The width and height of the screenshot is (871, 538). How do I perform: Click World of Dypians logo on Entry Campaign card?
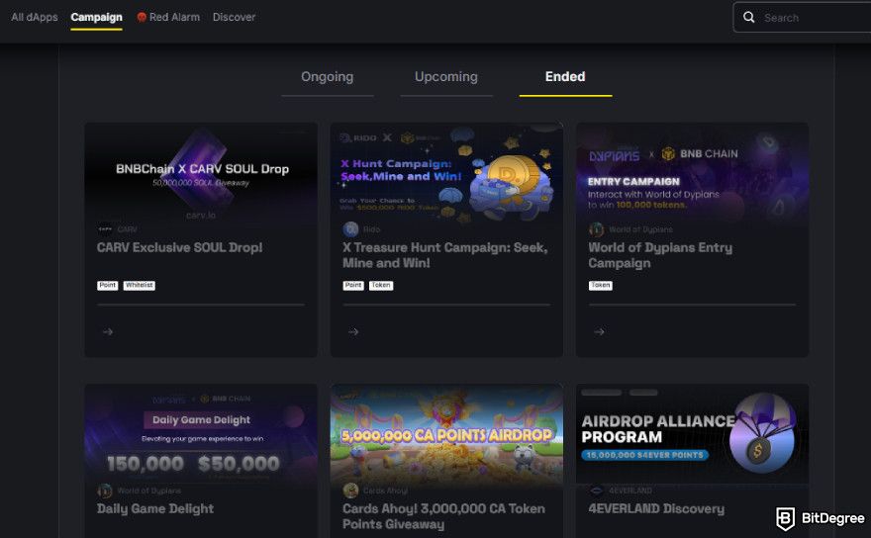(597, 229)
